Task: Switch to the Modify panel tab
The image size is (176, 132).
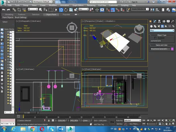Action: pos(155,21)
